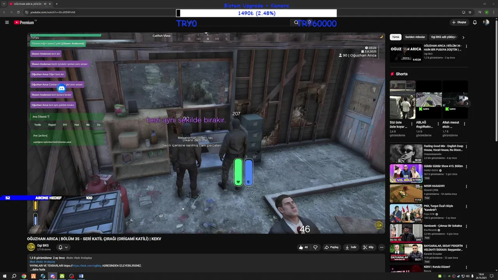Click the ABLAĞ #ogi short thumbnail
The image size is (498, 280).
[x=429, y=100]
